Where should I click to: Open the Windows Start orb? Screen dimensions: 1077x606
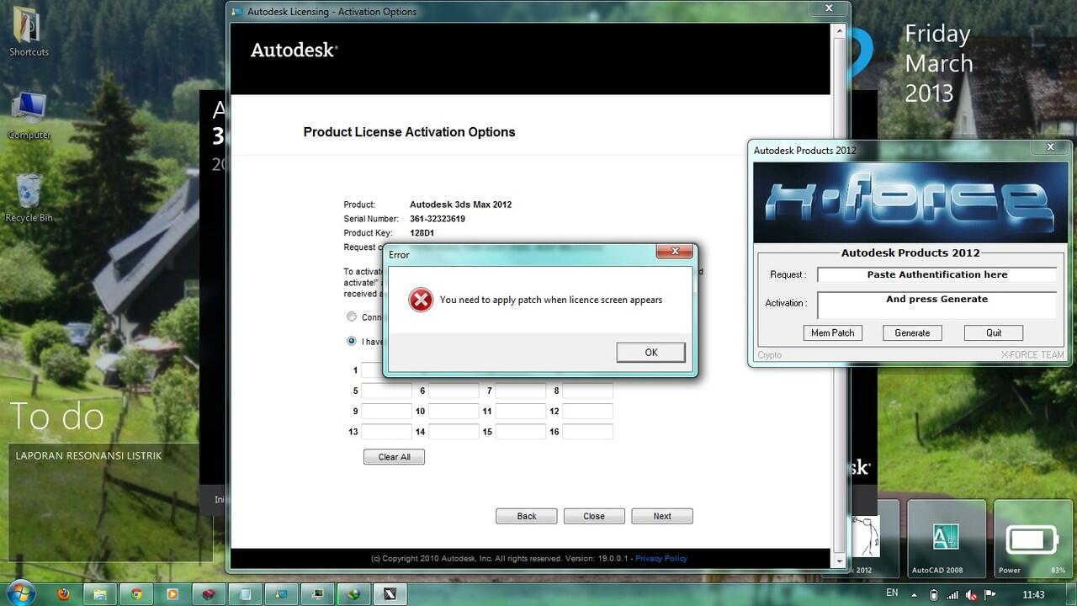click(19, 593)
